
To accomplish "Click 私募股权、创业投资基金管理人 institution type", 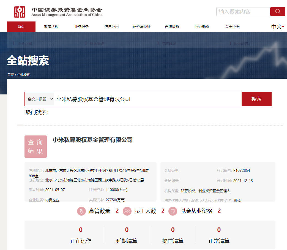I will (x=206, y=191).
